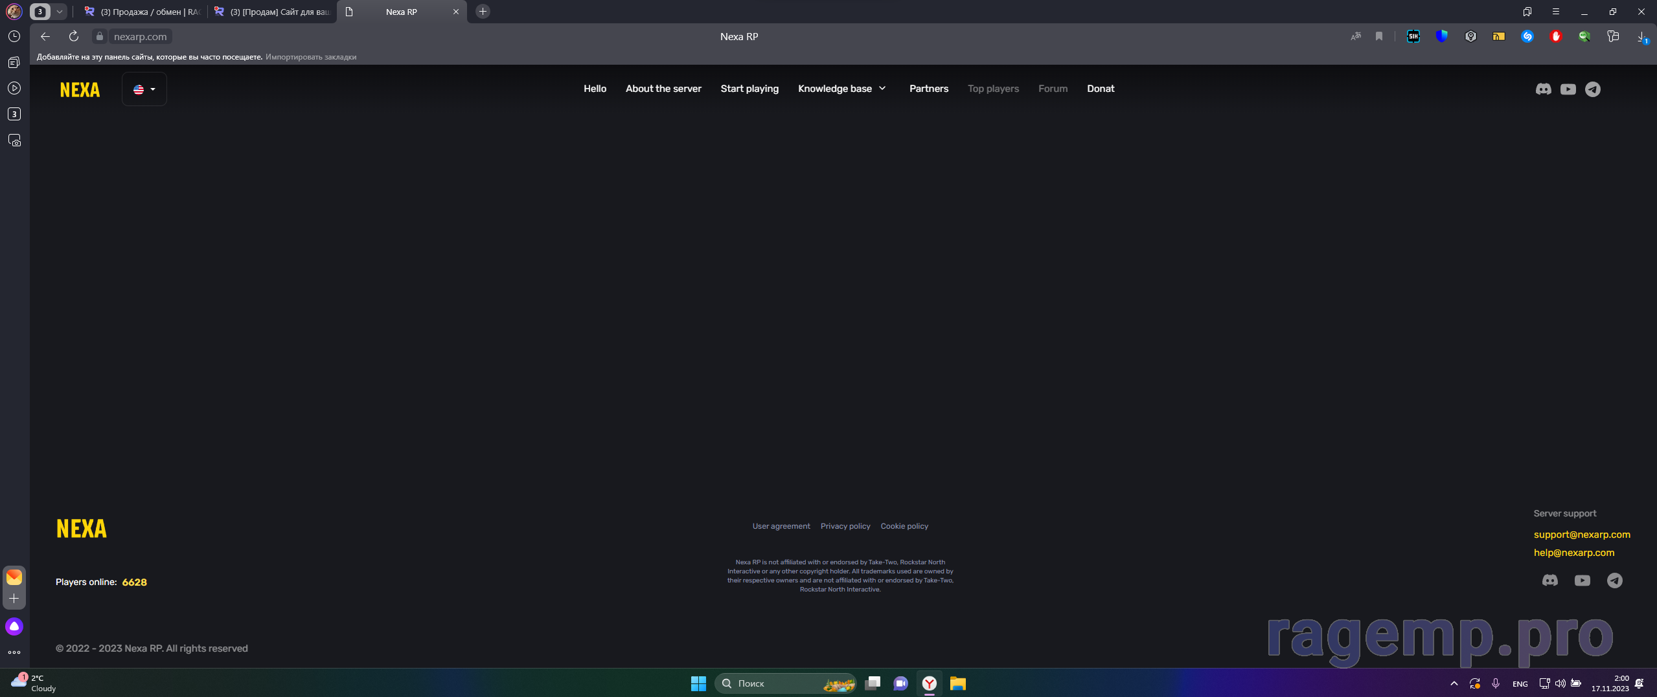Reload the page with the refresh icon
The height and width of the screenshot is (697, 1657).
pos(74,37)
